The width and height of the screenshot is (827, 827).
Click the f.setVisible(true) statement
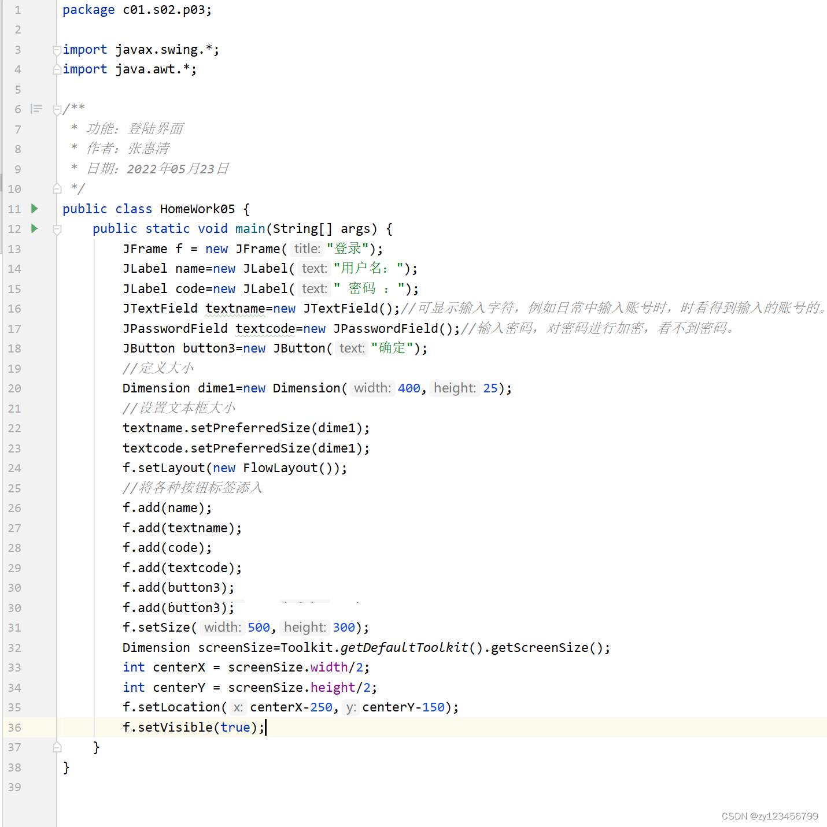tap(194, 728)
